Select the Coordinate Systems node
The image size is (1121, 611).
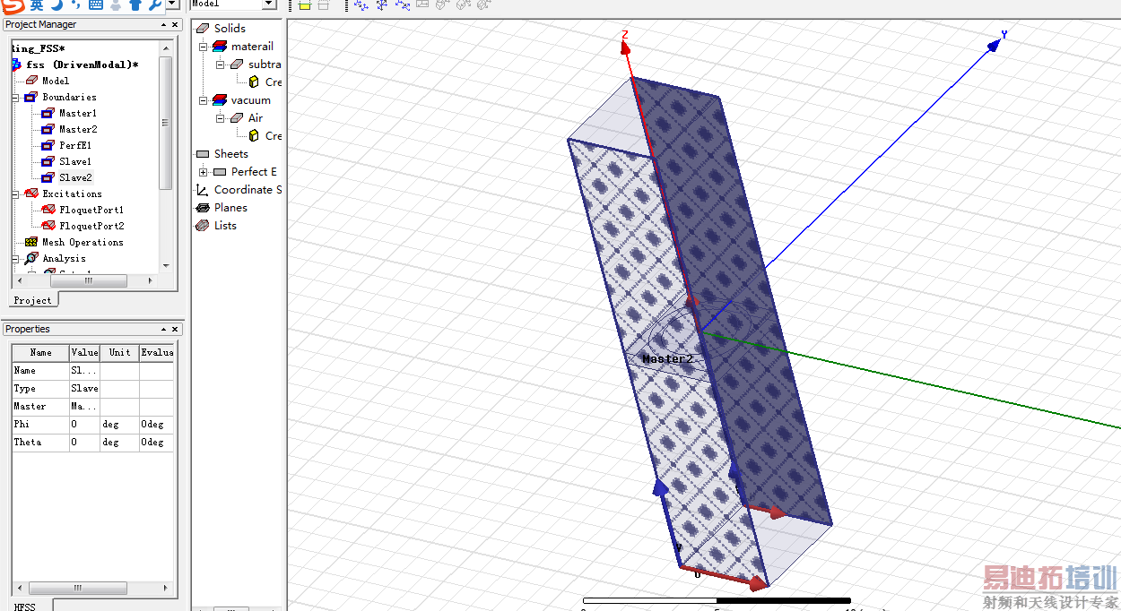point(248,190)
